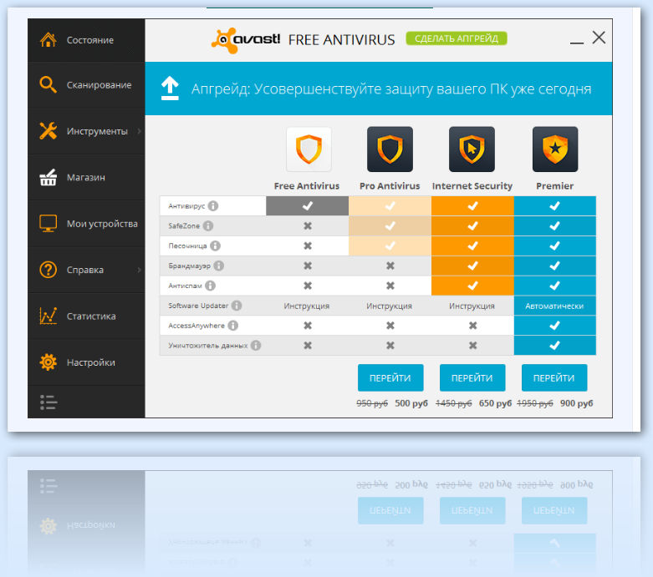This screenshot has width=653, height=577.
Task: Show info for SafeZone feature
Action: click(x=208, y=226)
